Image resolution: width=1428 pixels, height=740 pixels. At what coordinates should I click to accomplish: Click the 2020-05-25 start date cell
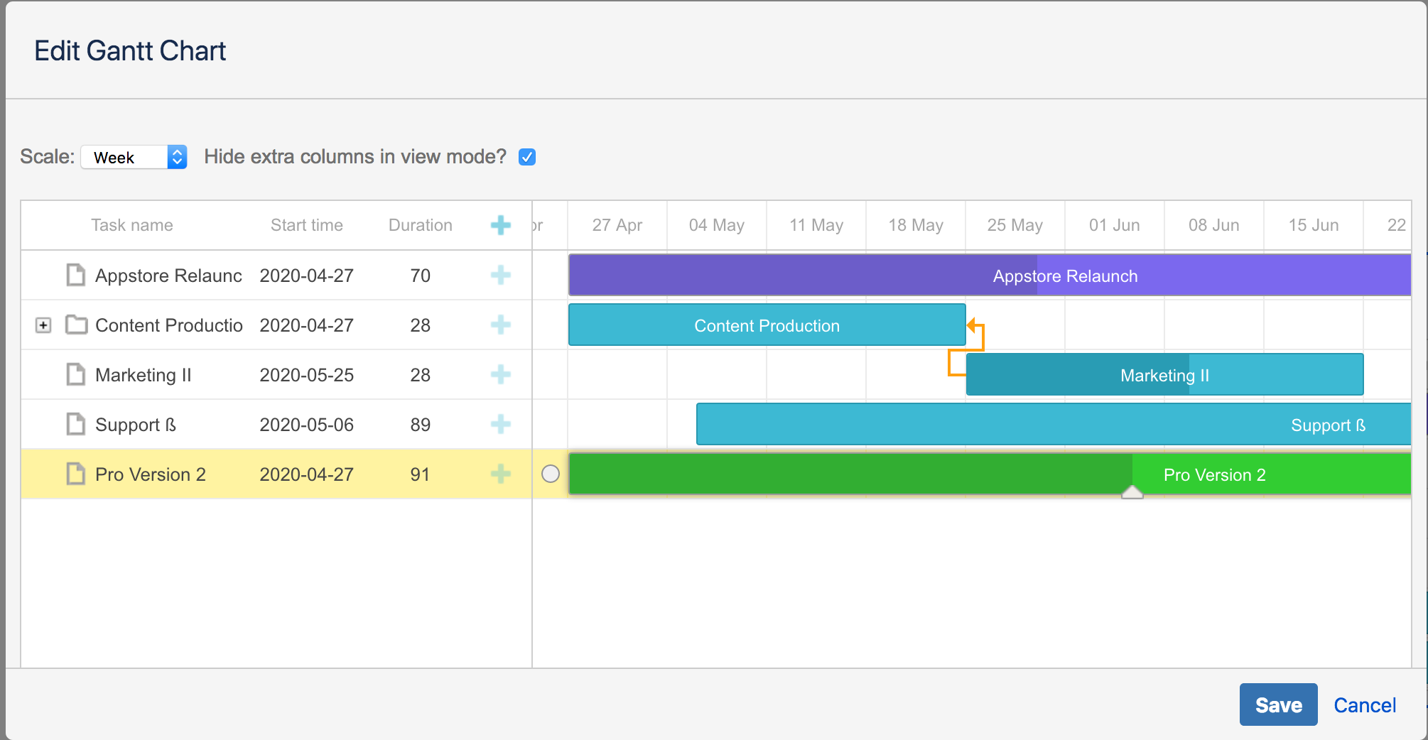pos(307,375)
